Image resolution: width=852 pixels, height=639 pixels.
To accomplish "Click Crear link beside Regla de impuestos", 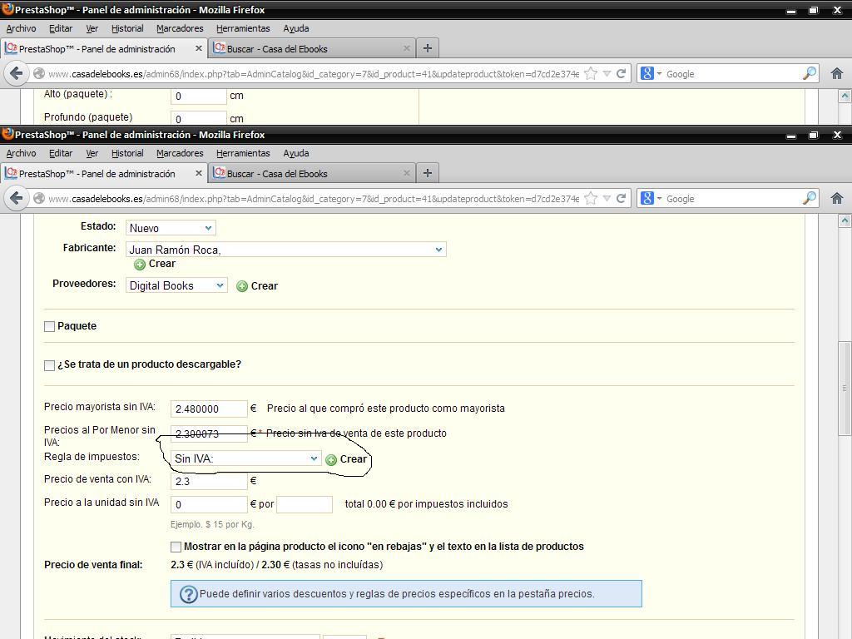I will point(353,459).
